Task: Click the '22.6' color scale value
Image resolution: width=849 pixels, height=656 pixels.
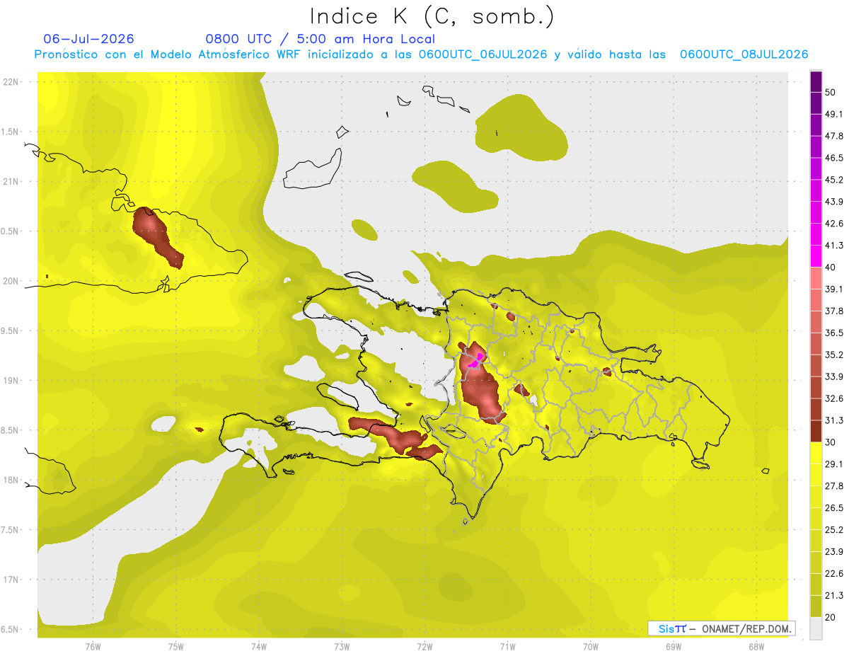Action: pyautogui.click(x=834, y=574)
